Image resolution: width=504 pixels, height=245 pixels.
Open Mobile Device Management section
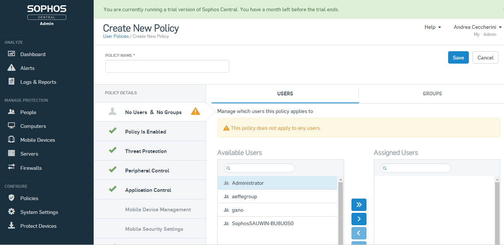(x=150, y=209)
